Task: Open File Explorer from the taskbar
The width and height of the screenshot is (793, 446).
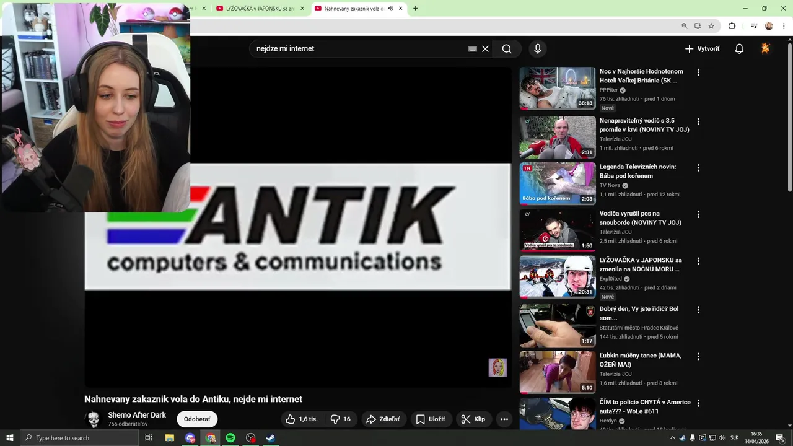Action: tap(170, 438)
